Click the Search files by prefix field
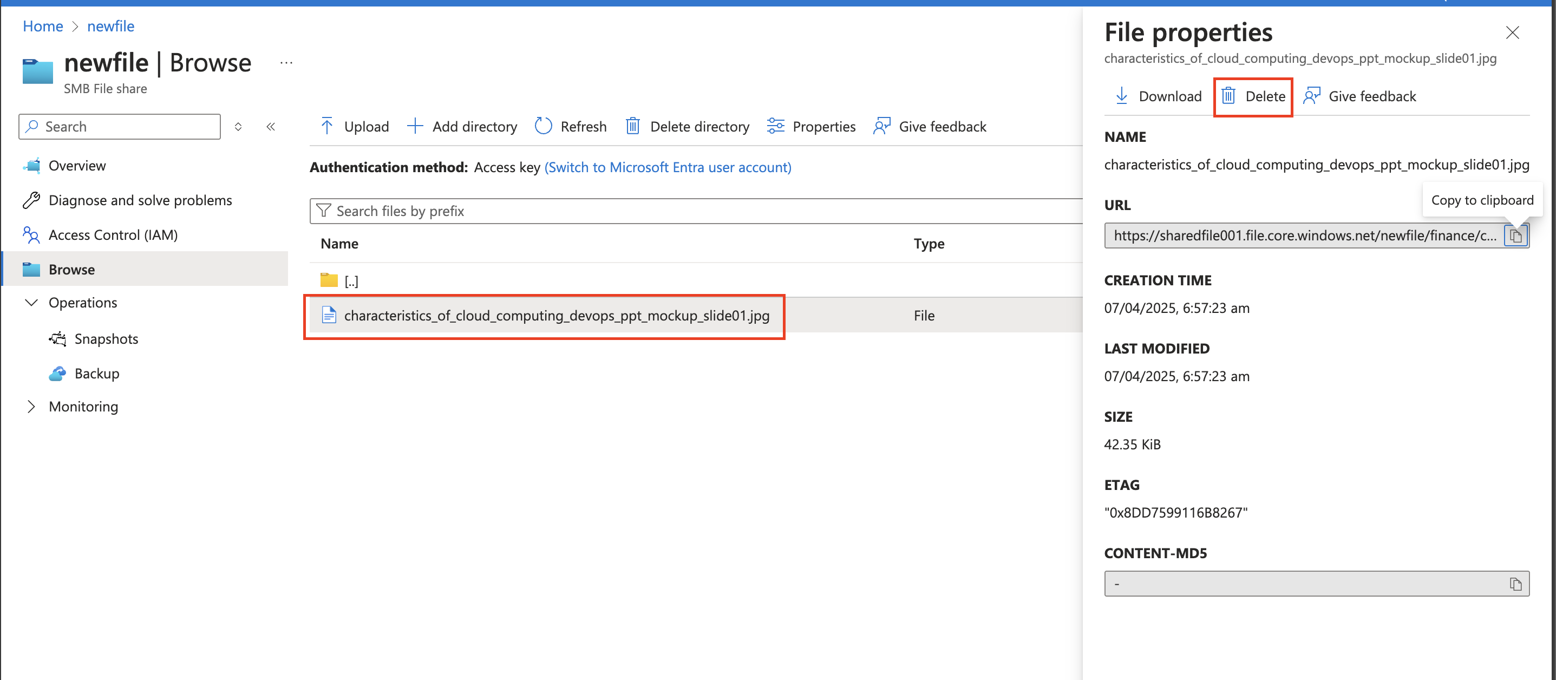The image size is (1556, 680). tap(696, 211)
